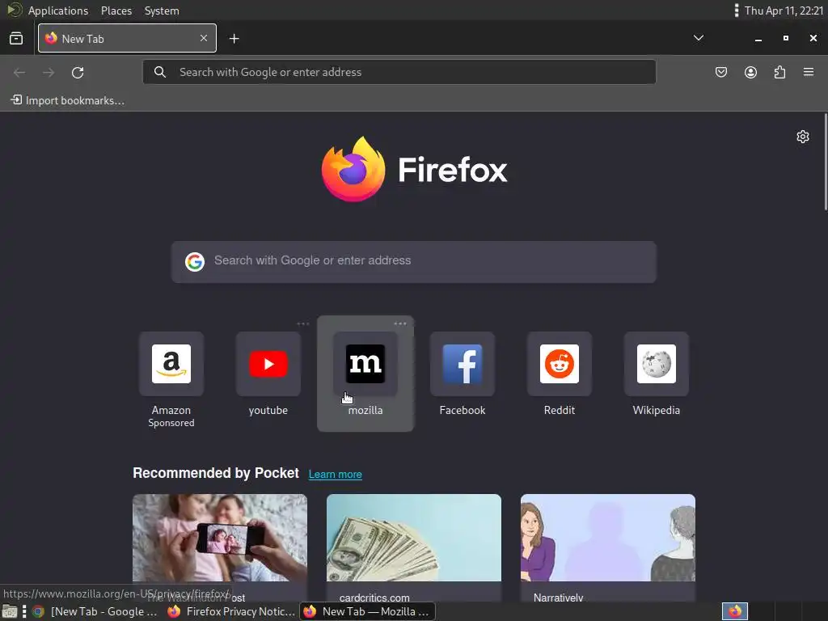Switch to Firefox Privacy Notice taskbar window

(231, 611)
